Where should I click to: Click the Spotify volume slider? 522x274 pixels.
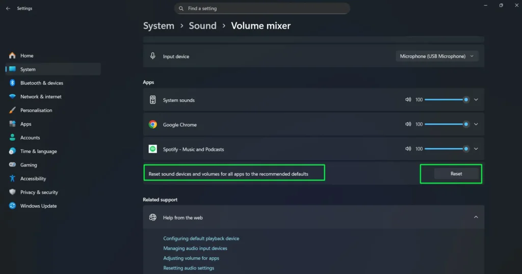447,149
